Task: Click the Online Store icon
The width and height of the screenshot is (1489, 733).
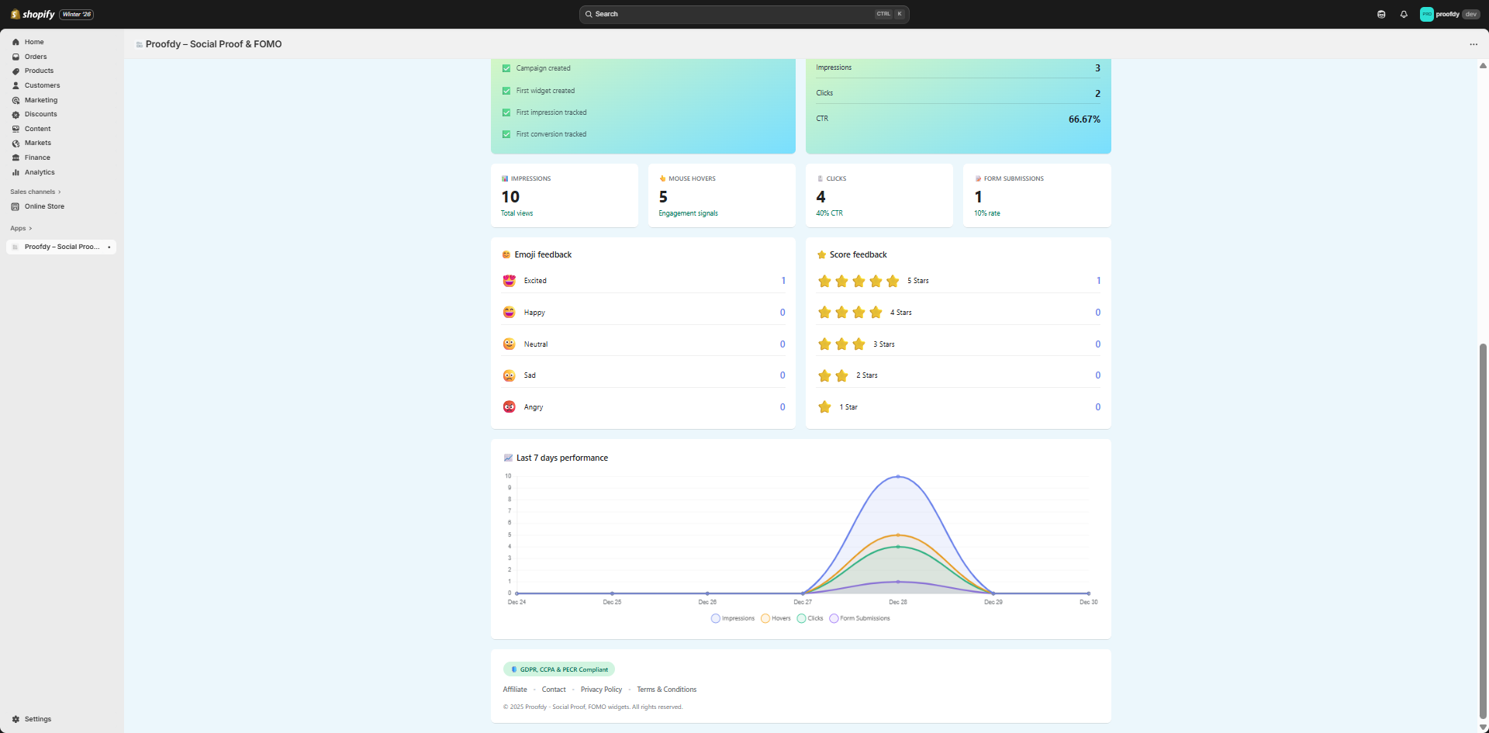Action: click(x=16, y=206)
